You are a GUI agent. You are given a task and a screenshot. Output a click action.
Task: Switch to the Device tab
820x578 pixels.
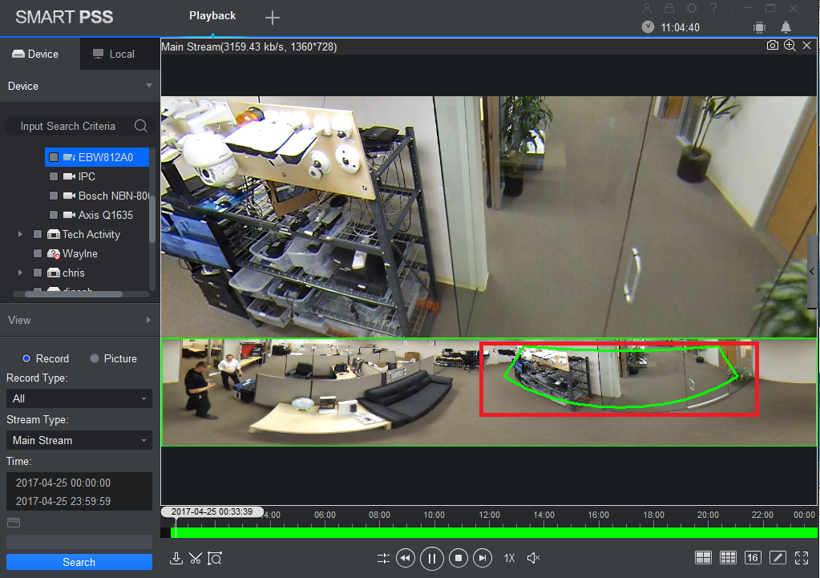[x=40, y=54]
